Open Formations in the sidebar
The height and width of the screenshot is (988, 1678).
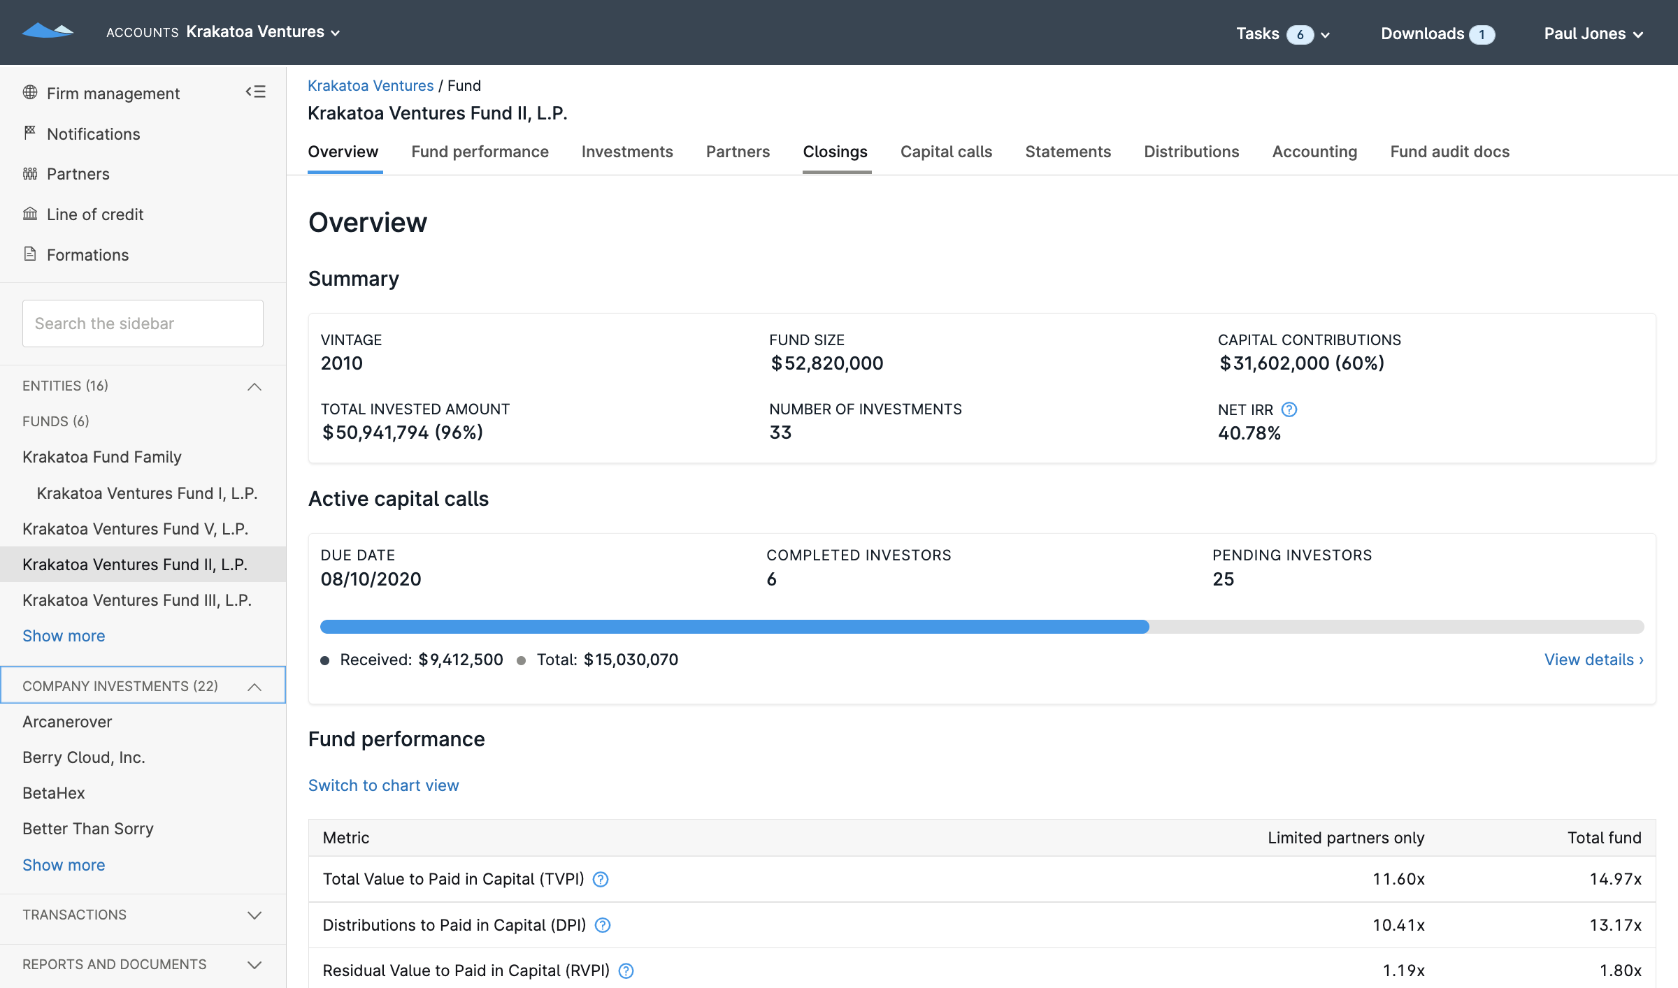pyautogui.click(x=88, y=255)
